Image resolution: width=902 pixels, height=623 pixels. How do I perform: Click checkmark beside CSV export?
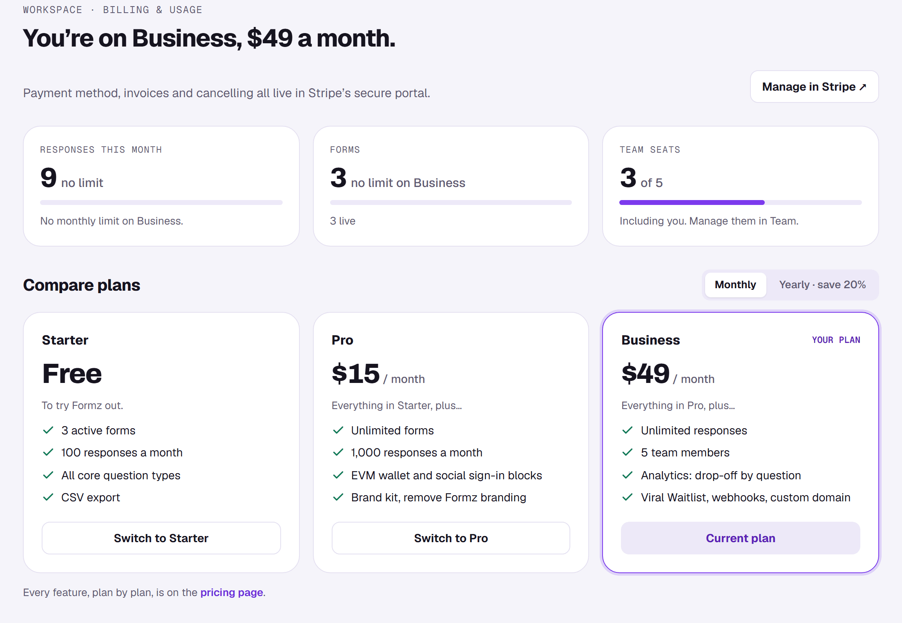[x=48, y=497]
